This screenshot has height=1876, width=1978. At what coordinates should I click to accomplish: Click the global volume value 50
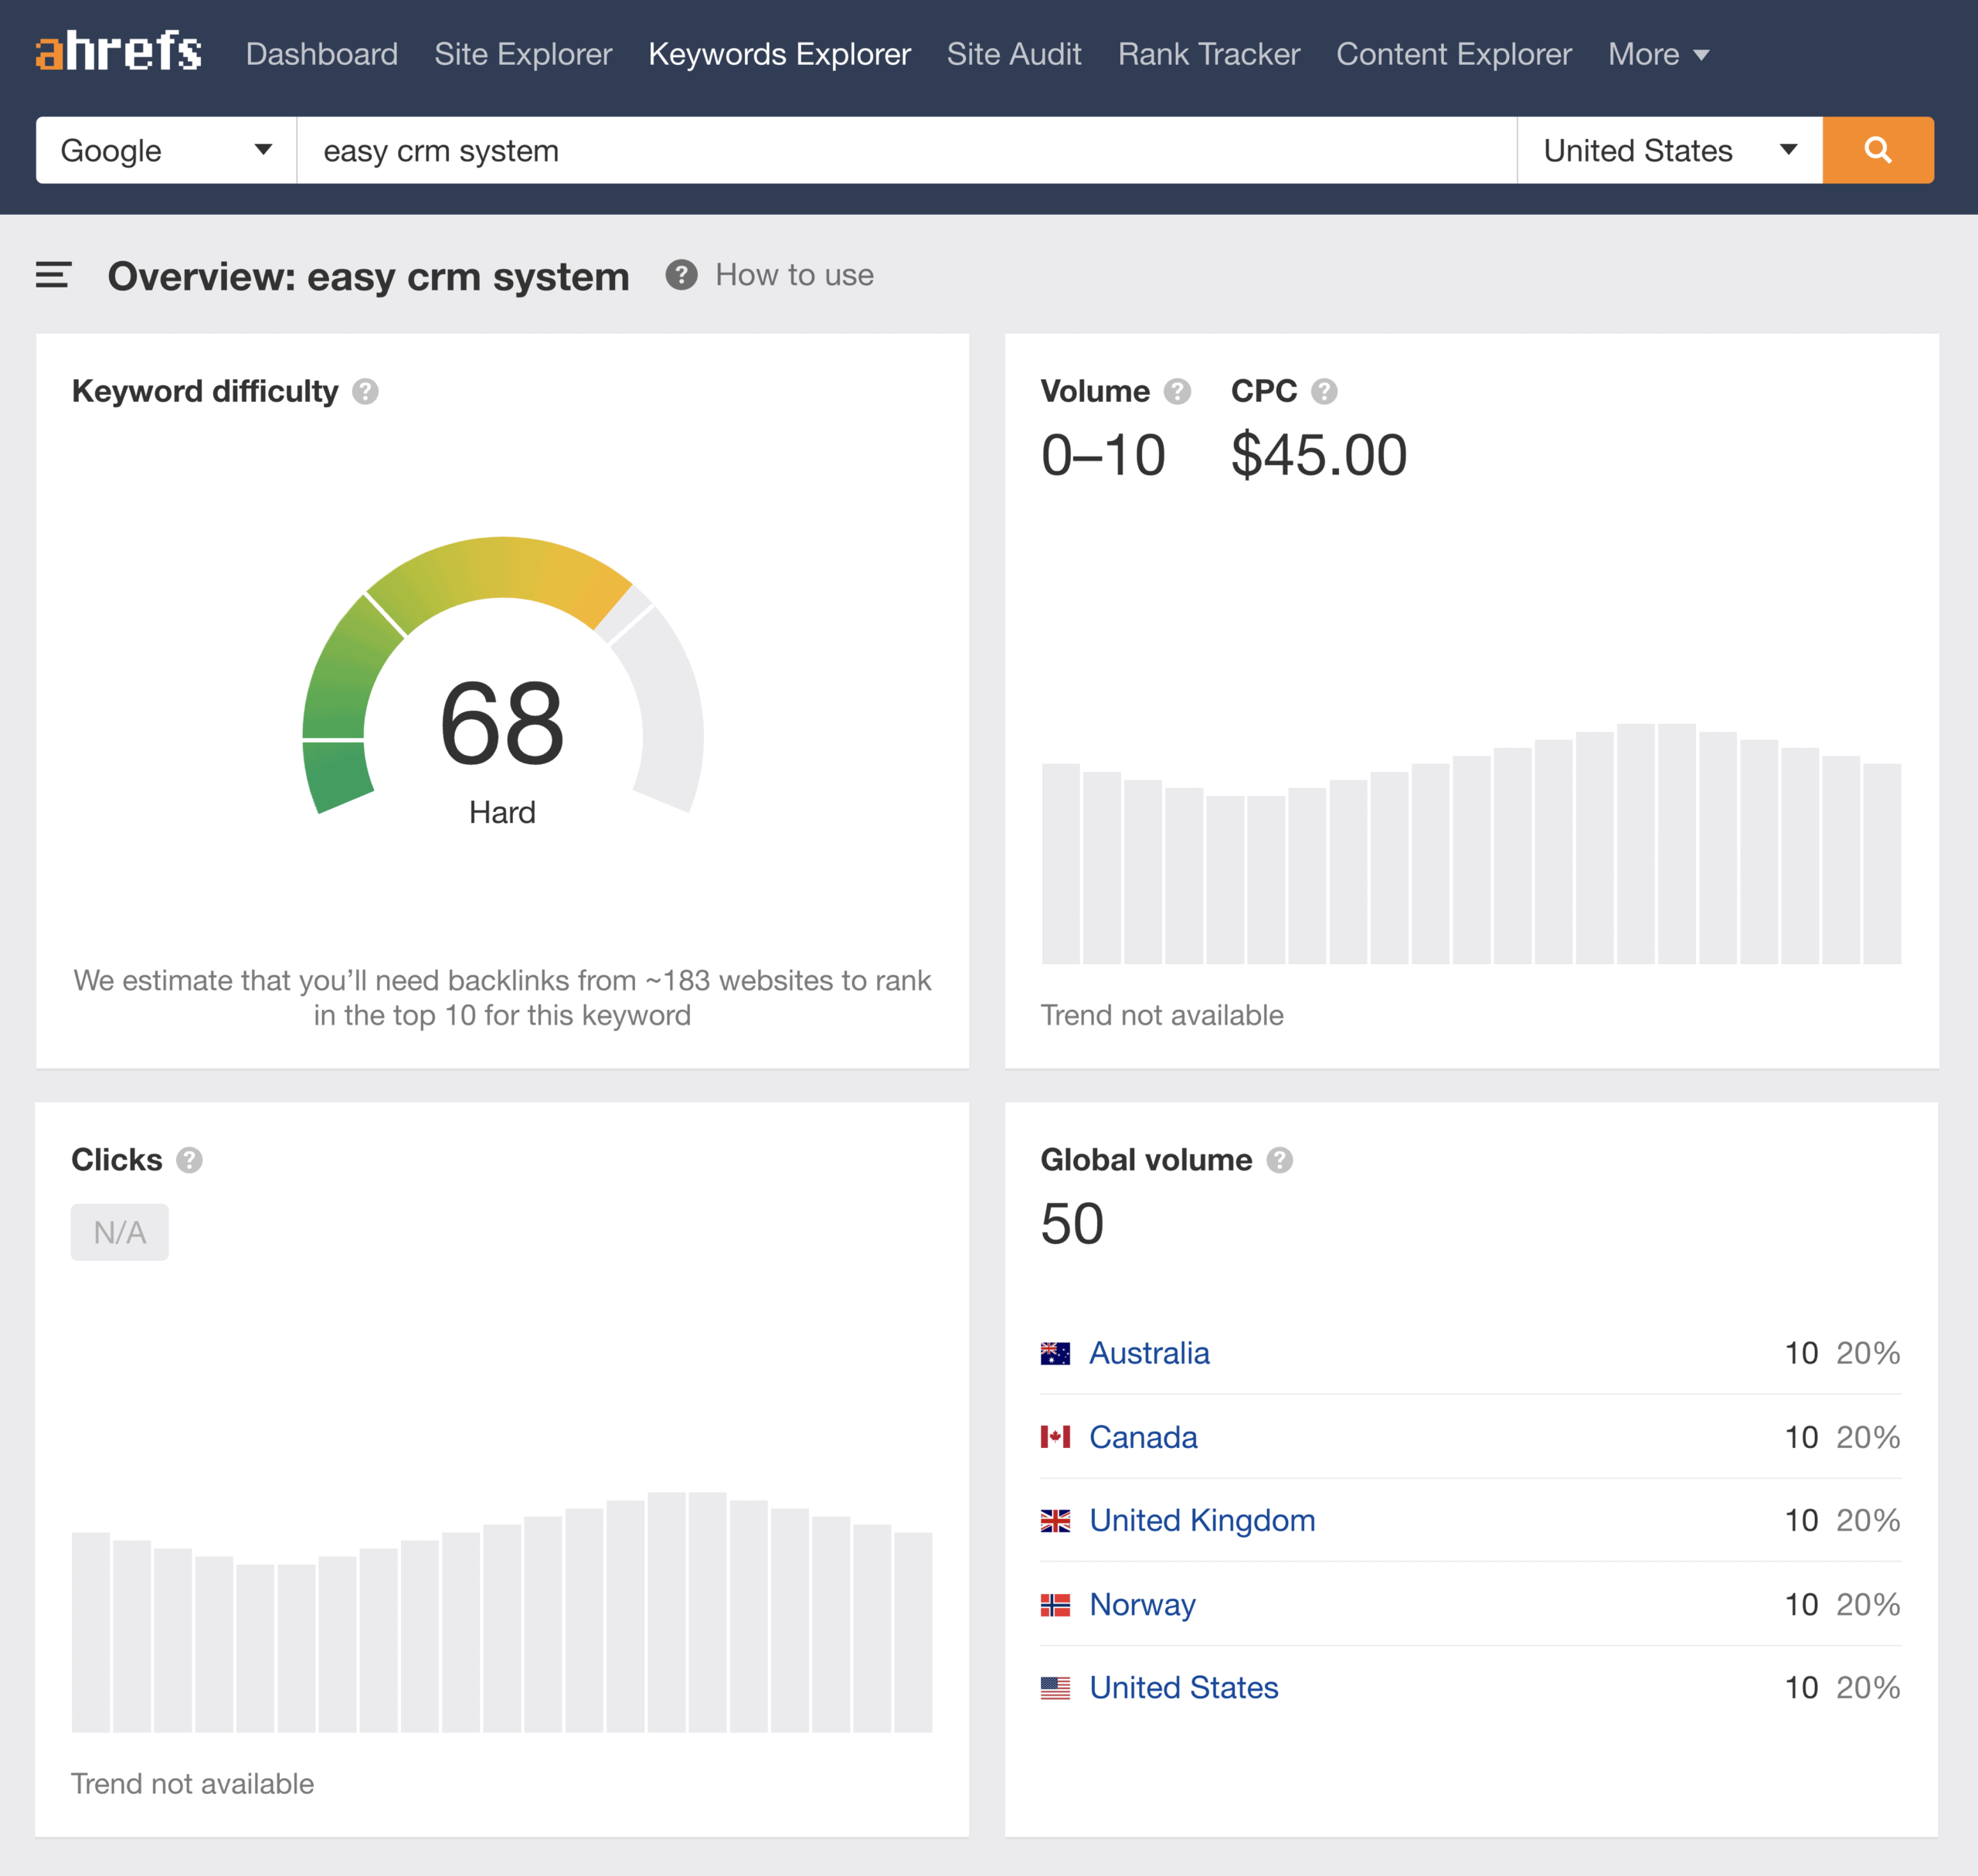[x=1072, y=1224]
